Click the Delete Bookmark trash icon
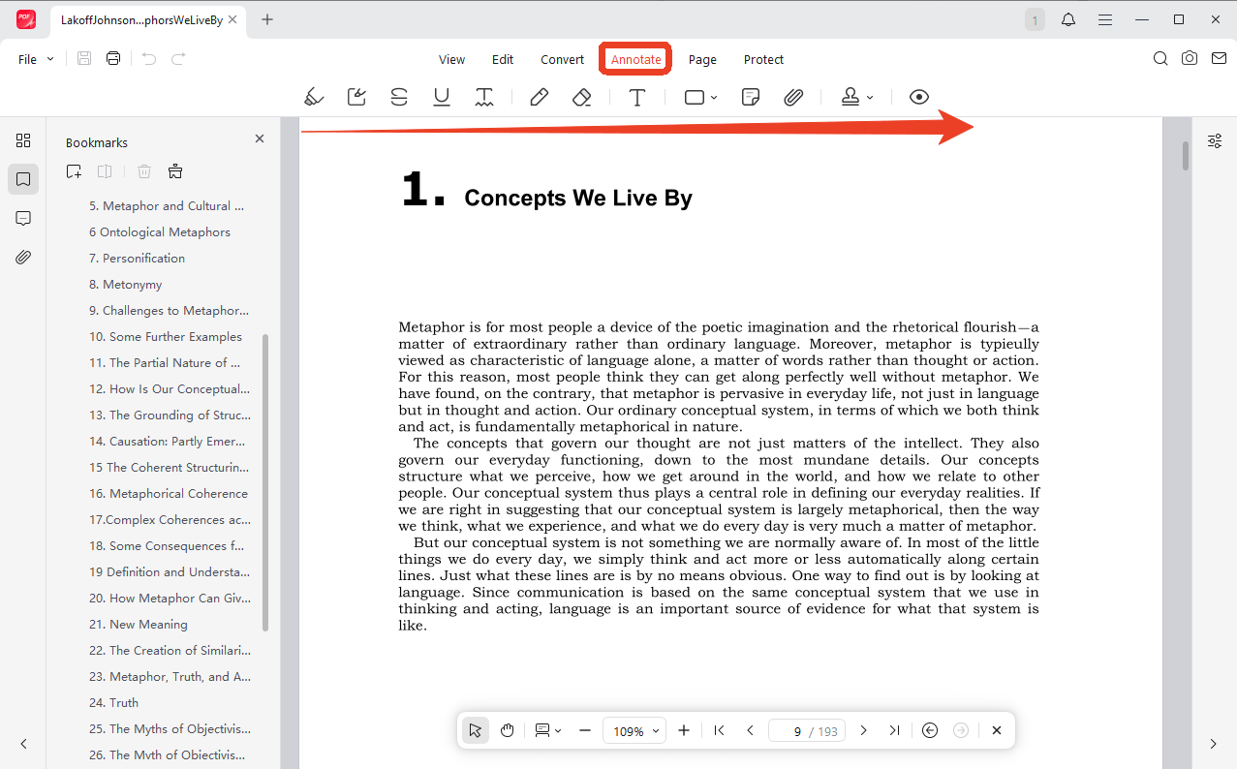Screen dimensions: 1237x769 (x=144, y=171)
